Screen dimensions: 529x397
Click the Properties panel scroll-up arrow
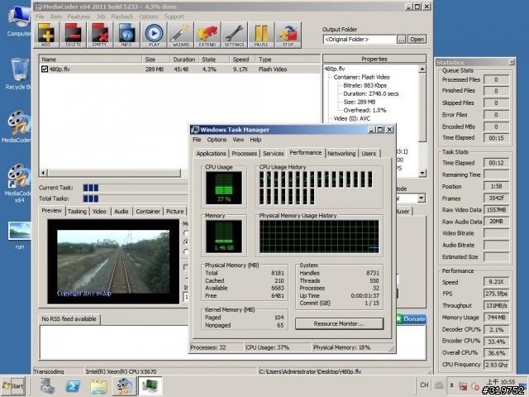point(422,69)
